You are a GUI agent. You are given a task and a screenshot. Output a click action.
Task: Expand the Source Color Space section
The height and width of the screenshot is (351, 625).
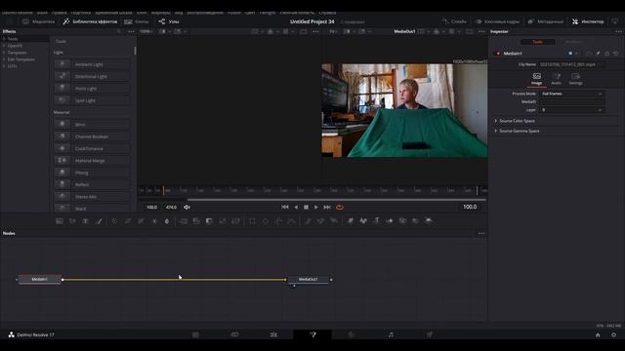[x=495, y=121]
